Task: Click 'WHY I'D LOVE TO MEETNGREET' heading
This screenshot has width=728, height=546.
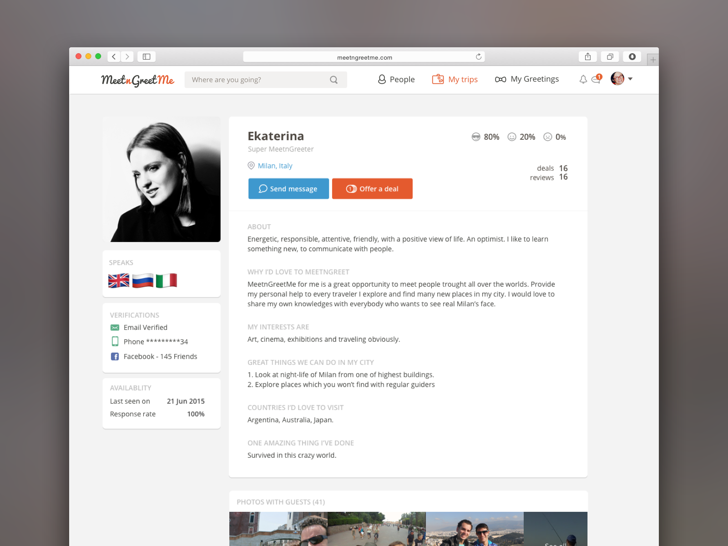Action: tap(298, 272)
